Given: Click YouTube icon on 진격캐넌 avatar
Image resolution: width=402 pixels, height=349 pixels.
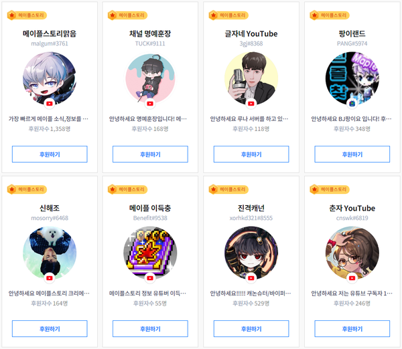Looking at the screenshot, I should coord(251,278).
